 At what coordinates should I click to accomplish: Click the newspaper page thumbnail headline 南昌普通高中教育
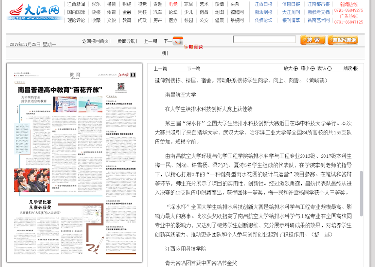tap(61, 90)
